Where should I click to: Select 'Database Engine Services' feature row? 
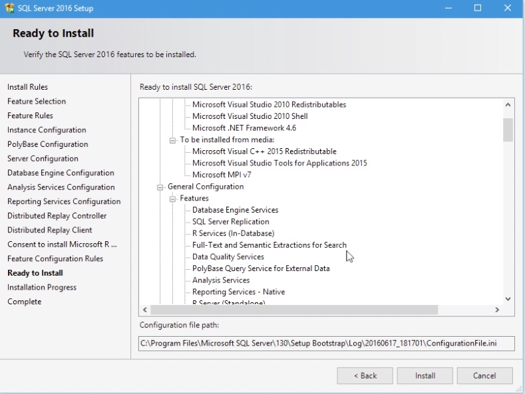(x=236, y=210)
